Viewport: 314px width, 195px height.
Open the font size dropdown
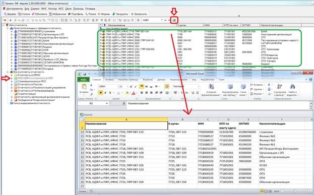click(127, 86)
